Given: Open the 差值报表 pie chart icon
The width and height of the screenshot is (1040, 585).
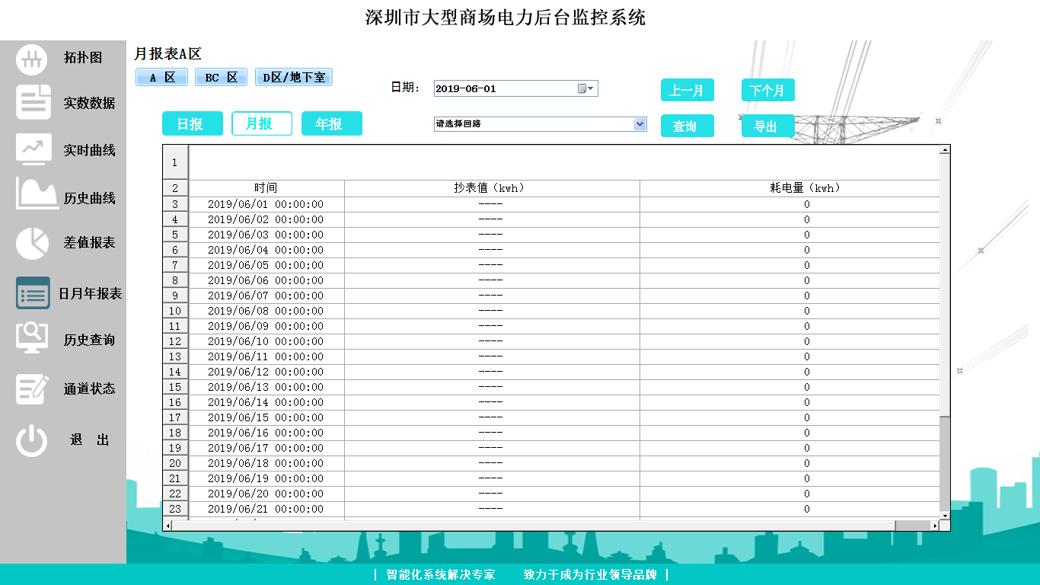Looking at the screenshot, I should point(32,243).
